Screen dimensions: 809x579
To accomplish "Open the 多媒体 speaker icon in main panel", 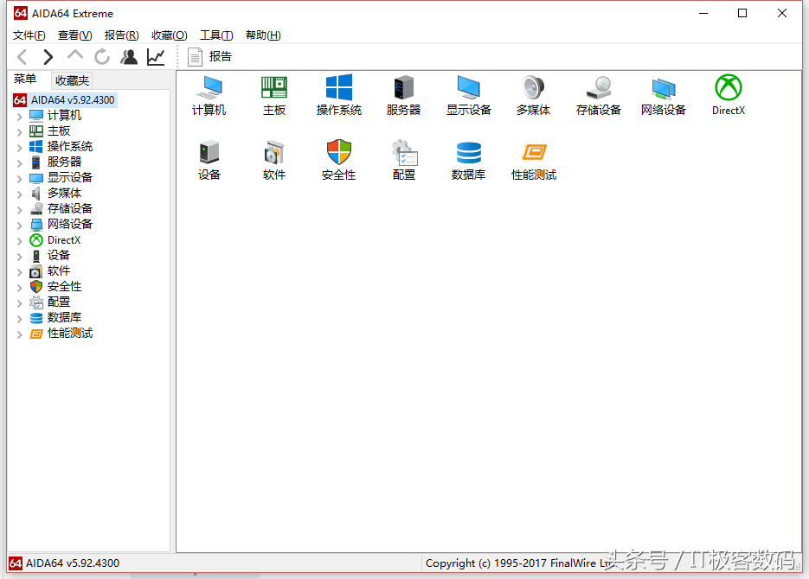I will [534, 95].
